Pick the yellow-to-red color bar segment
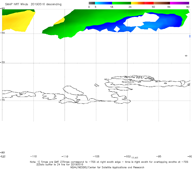 point(142,3)
